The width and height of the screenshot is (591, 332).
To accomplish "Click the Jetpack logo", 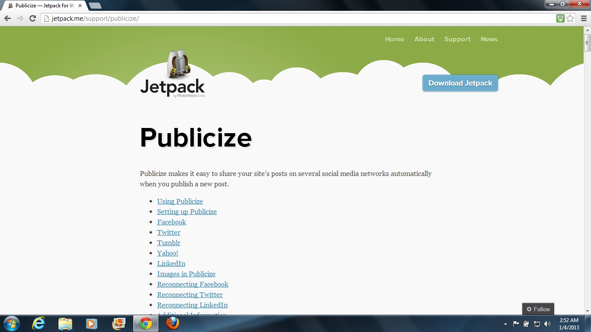I will [173, 74].
